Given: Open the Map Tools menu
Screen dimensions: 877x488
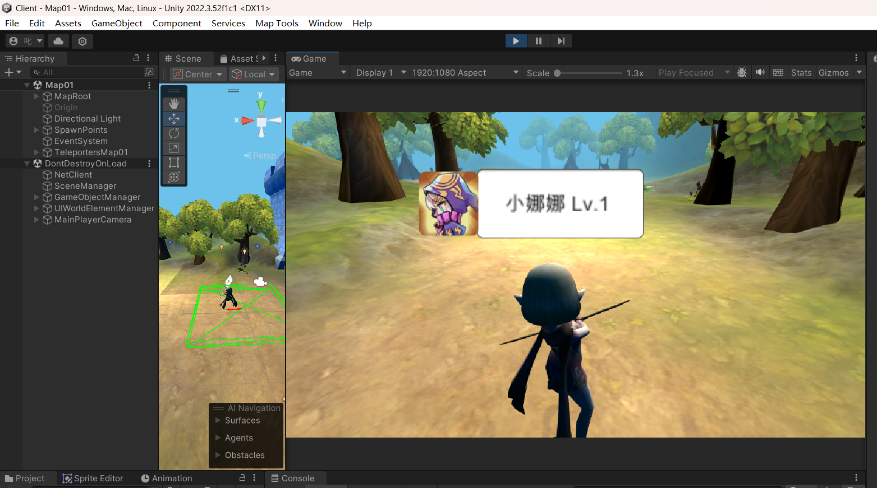Looking at the screenshot, I should [x=277, y=23].
